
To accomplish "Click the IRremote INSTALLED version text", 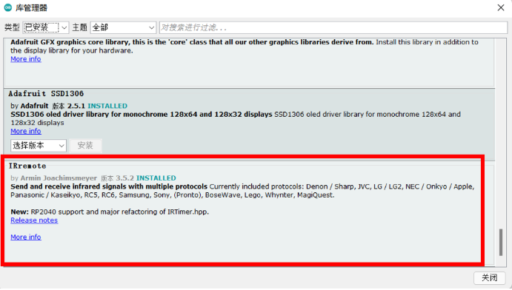I will (x=146, y=178).
